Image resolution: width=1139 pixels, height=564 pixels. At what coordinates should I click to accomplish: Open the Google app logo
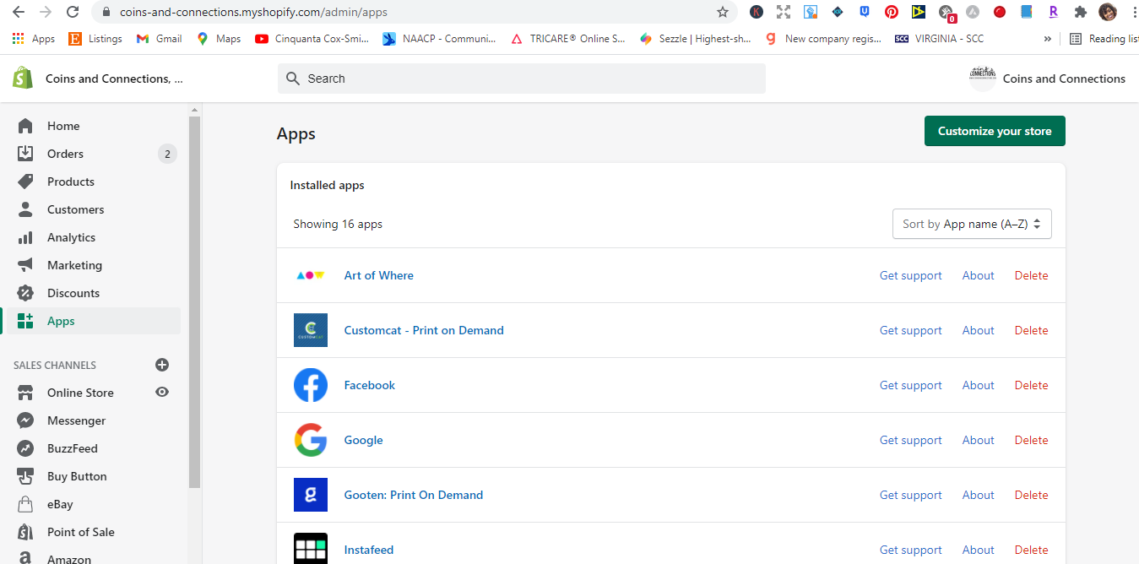(311, 440)
